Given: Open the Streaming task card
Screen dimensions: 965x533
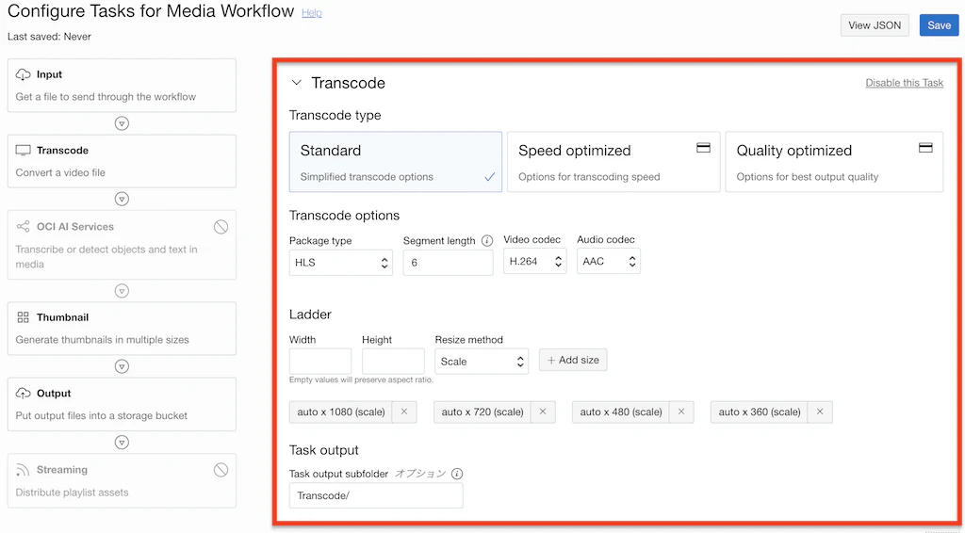Looking at the screenshot, I should 122,481.
